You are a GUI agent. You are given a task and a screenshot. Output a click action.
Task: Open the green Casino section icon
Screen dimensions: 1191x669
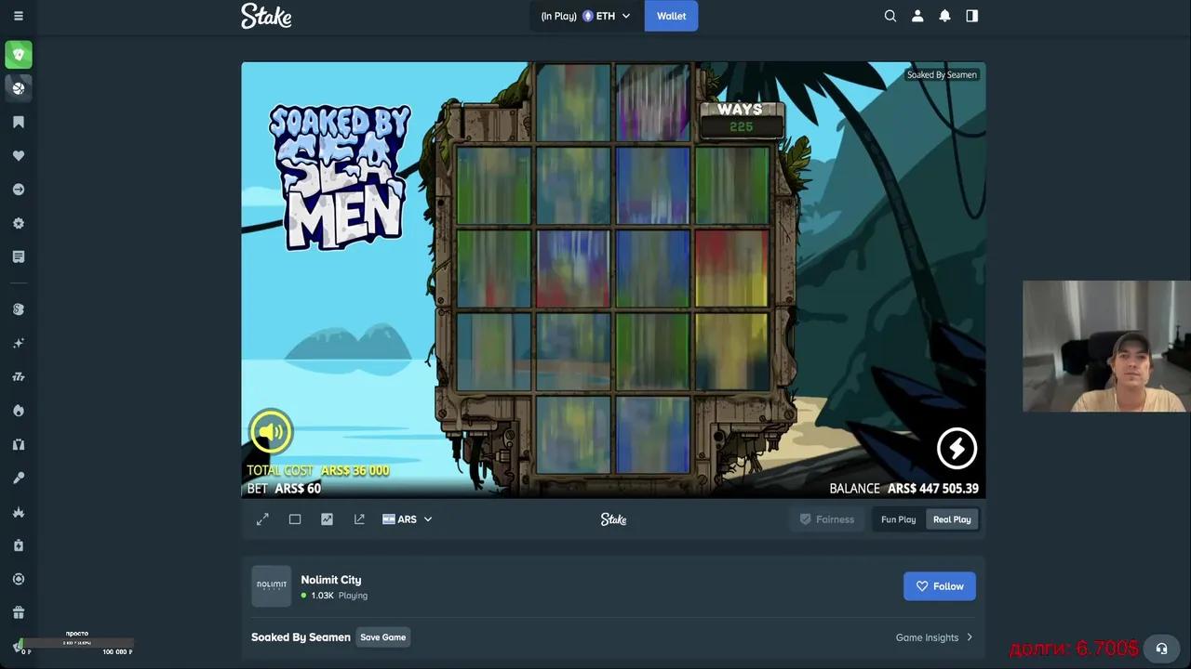(x=19, y=55)
